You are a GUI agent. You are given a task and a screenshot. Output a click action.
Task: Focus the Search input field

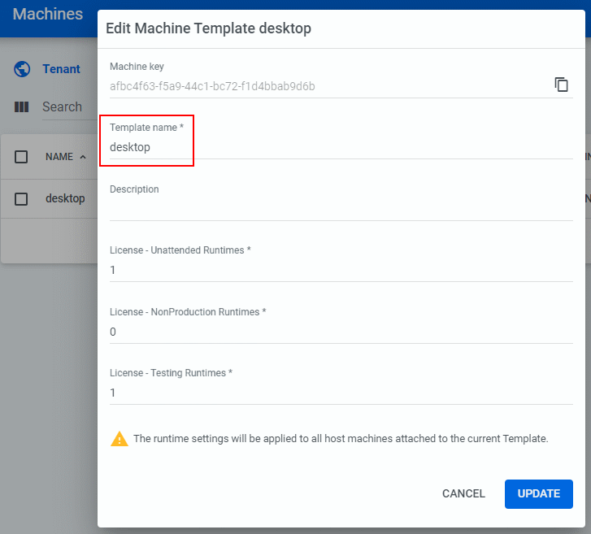pyautogui.click(x=63, y=107)
